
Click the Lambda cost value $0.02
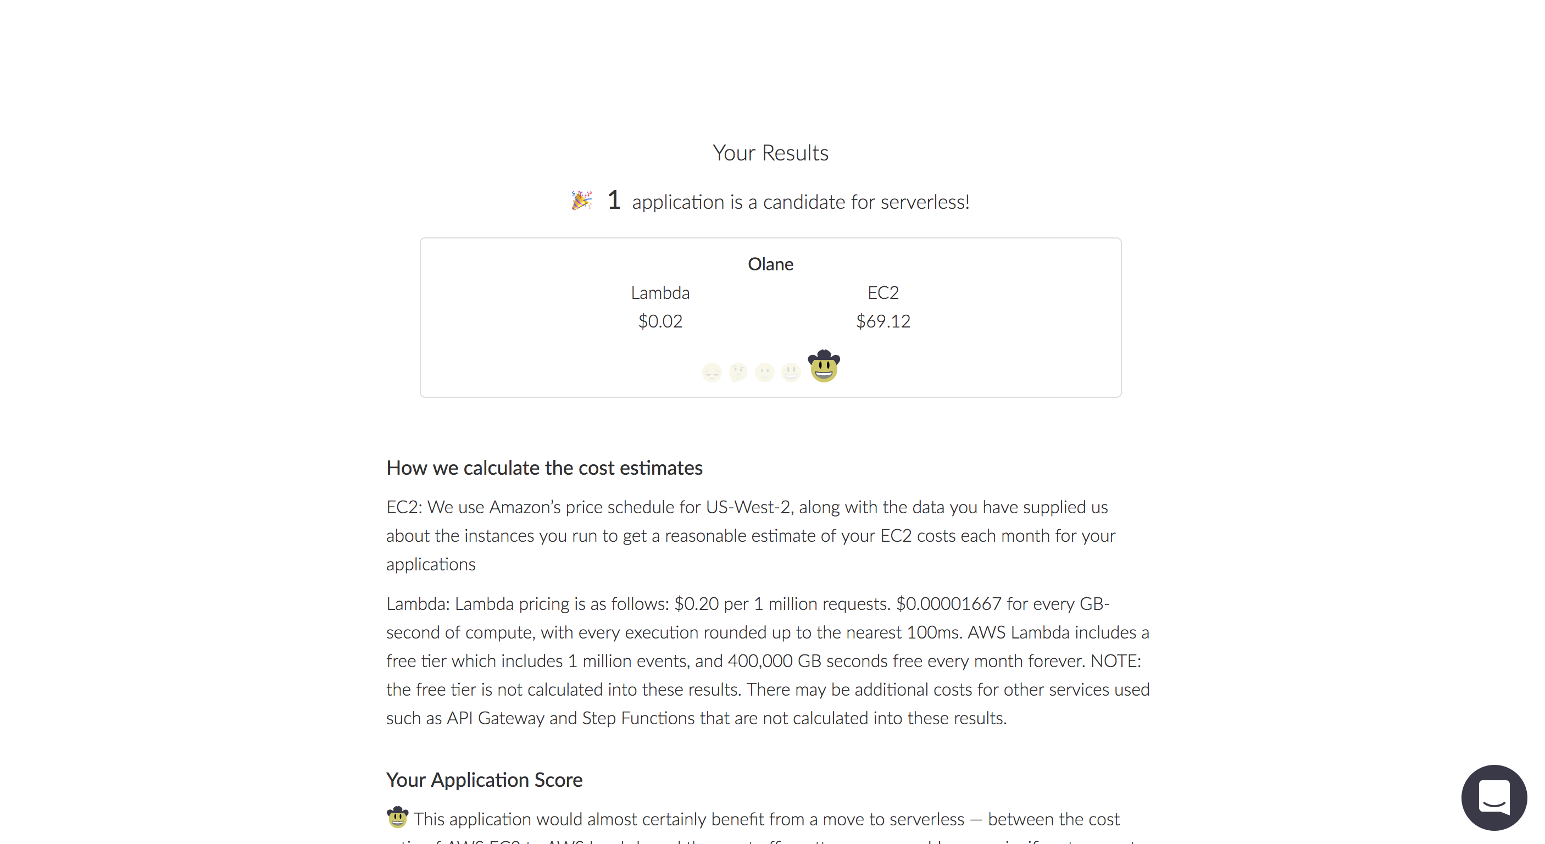point(660,321)
